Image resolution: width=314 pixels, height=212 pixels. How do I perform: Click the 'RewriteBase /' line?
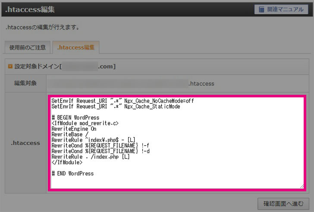[x=70, y=134]
